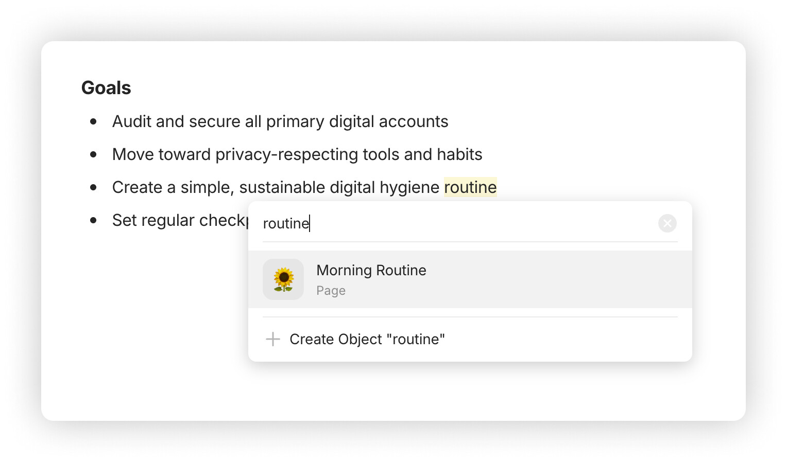Click the Goals heading
Image resolution: width=787 pixels, height=462 pixels.
tap(106, 88)
